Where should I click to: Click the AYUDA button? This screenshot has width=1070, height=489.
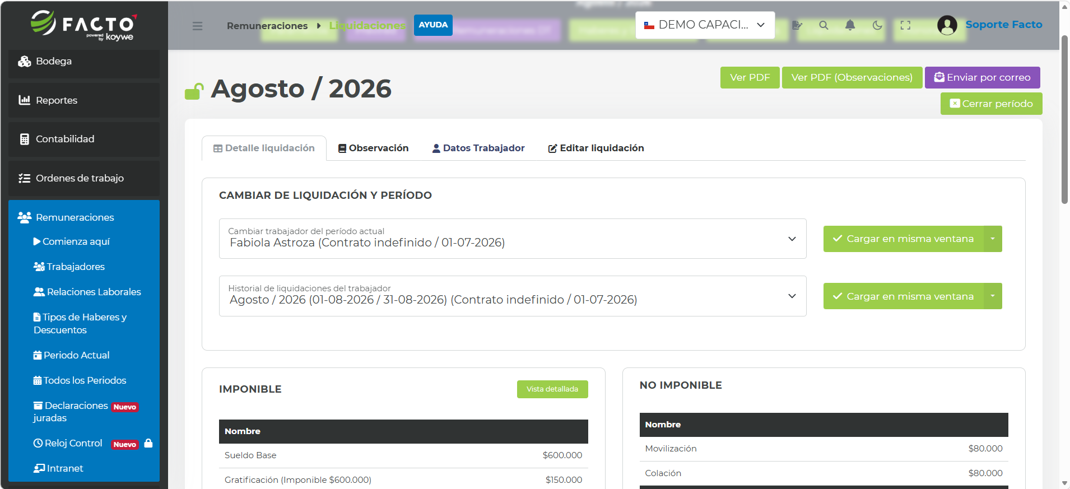tap(433, 25)
